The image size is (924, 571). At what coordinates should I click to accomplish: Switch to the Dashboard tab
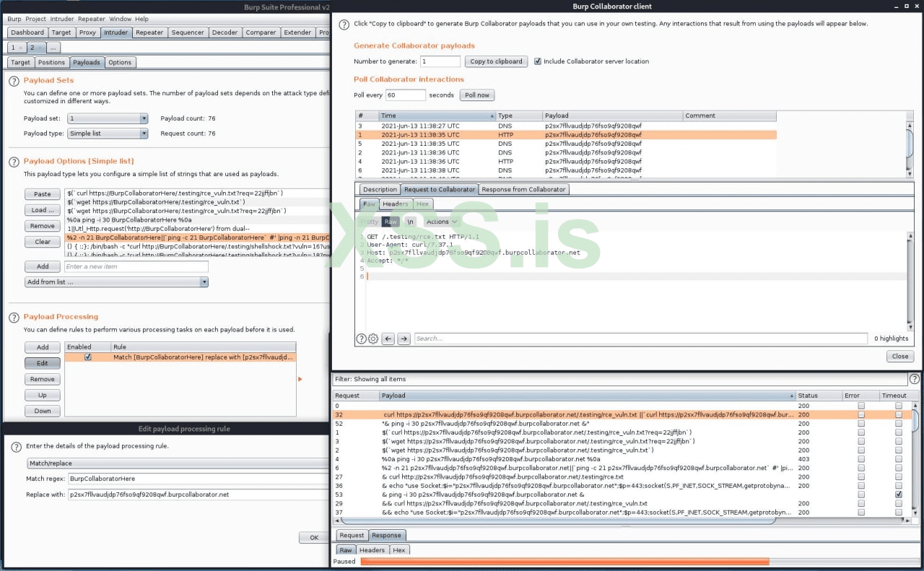pos(27,32)
